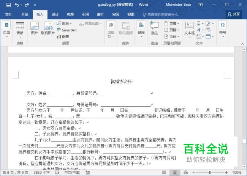
Task: Click the zoom out minus button
Action: (x=193, y=173)
